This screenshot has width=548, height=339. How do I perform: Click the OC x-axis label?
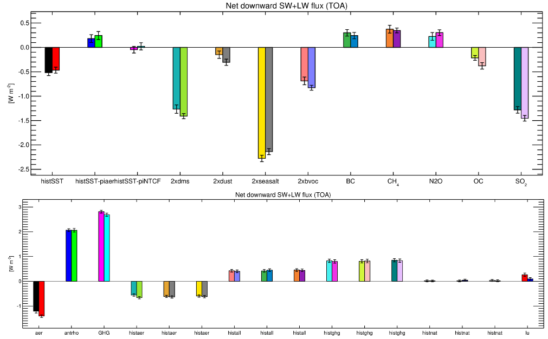click(478, 181)
